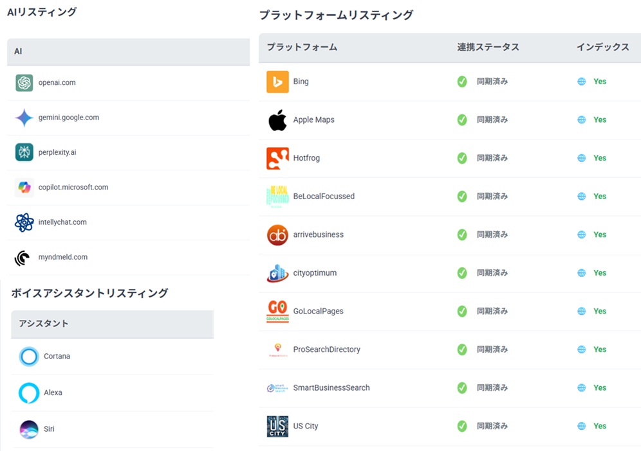
Task: Click the Alexa assistant icon
Action: [x=29, y=393]
